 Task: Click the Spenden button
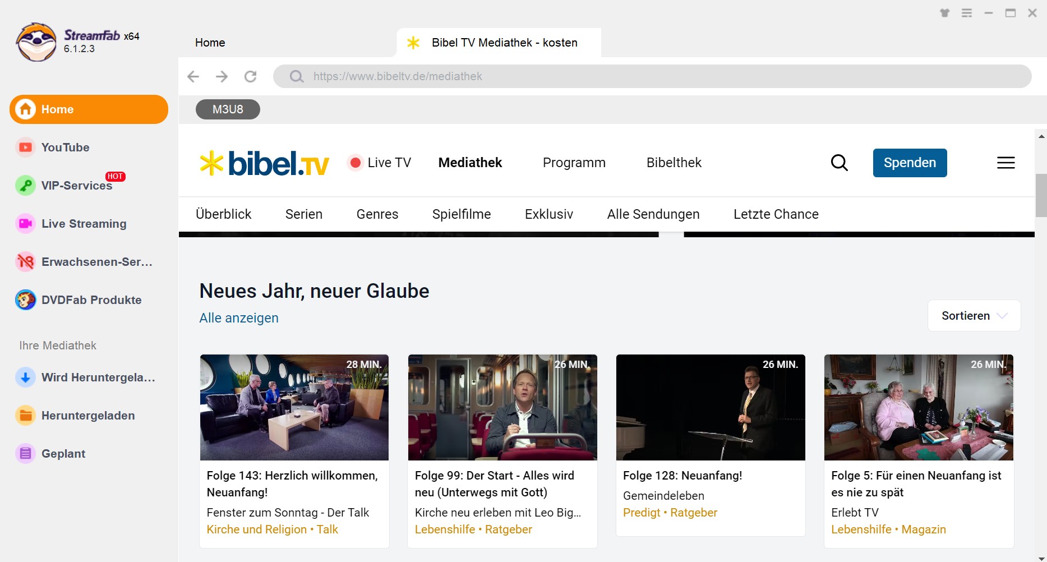(x=910, y=163)
